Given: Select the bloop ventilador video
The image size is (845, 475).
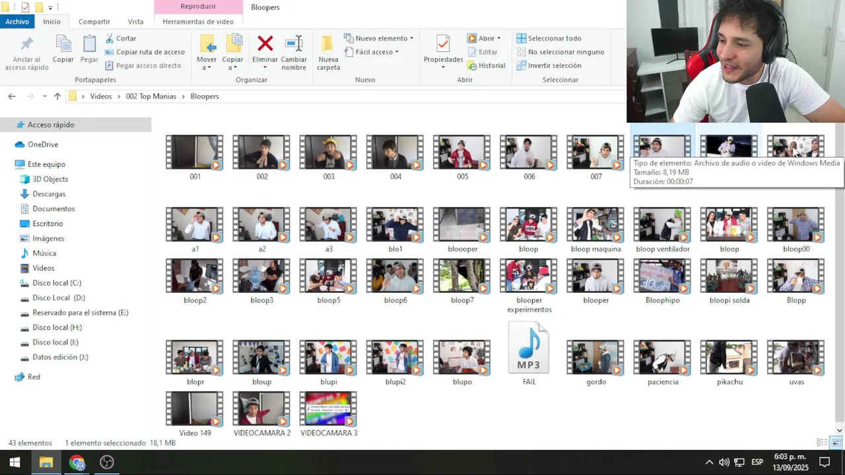Looking at the screenshot, I should point(662,225).
